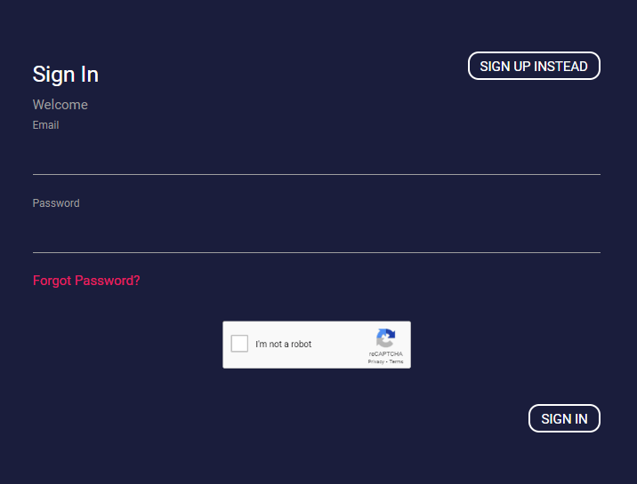Click the Welcome subtitle text
The height and width of the screenshot is (484, 637).
[60, 105]
